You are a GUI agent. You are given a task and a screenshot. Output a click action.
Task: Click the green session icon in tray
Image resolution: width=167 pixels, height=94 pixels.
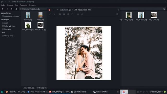point(165,92)
